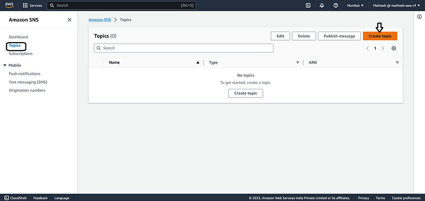Open Dashboard in sidebar
The width and height of the screenshot is (425, 201).
tap(18, 37)
